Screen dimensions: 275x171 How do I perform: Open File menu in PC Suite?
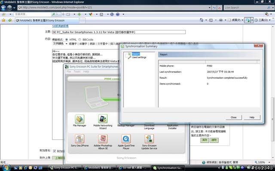coord(69,71)
